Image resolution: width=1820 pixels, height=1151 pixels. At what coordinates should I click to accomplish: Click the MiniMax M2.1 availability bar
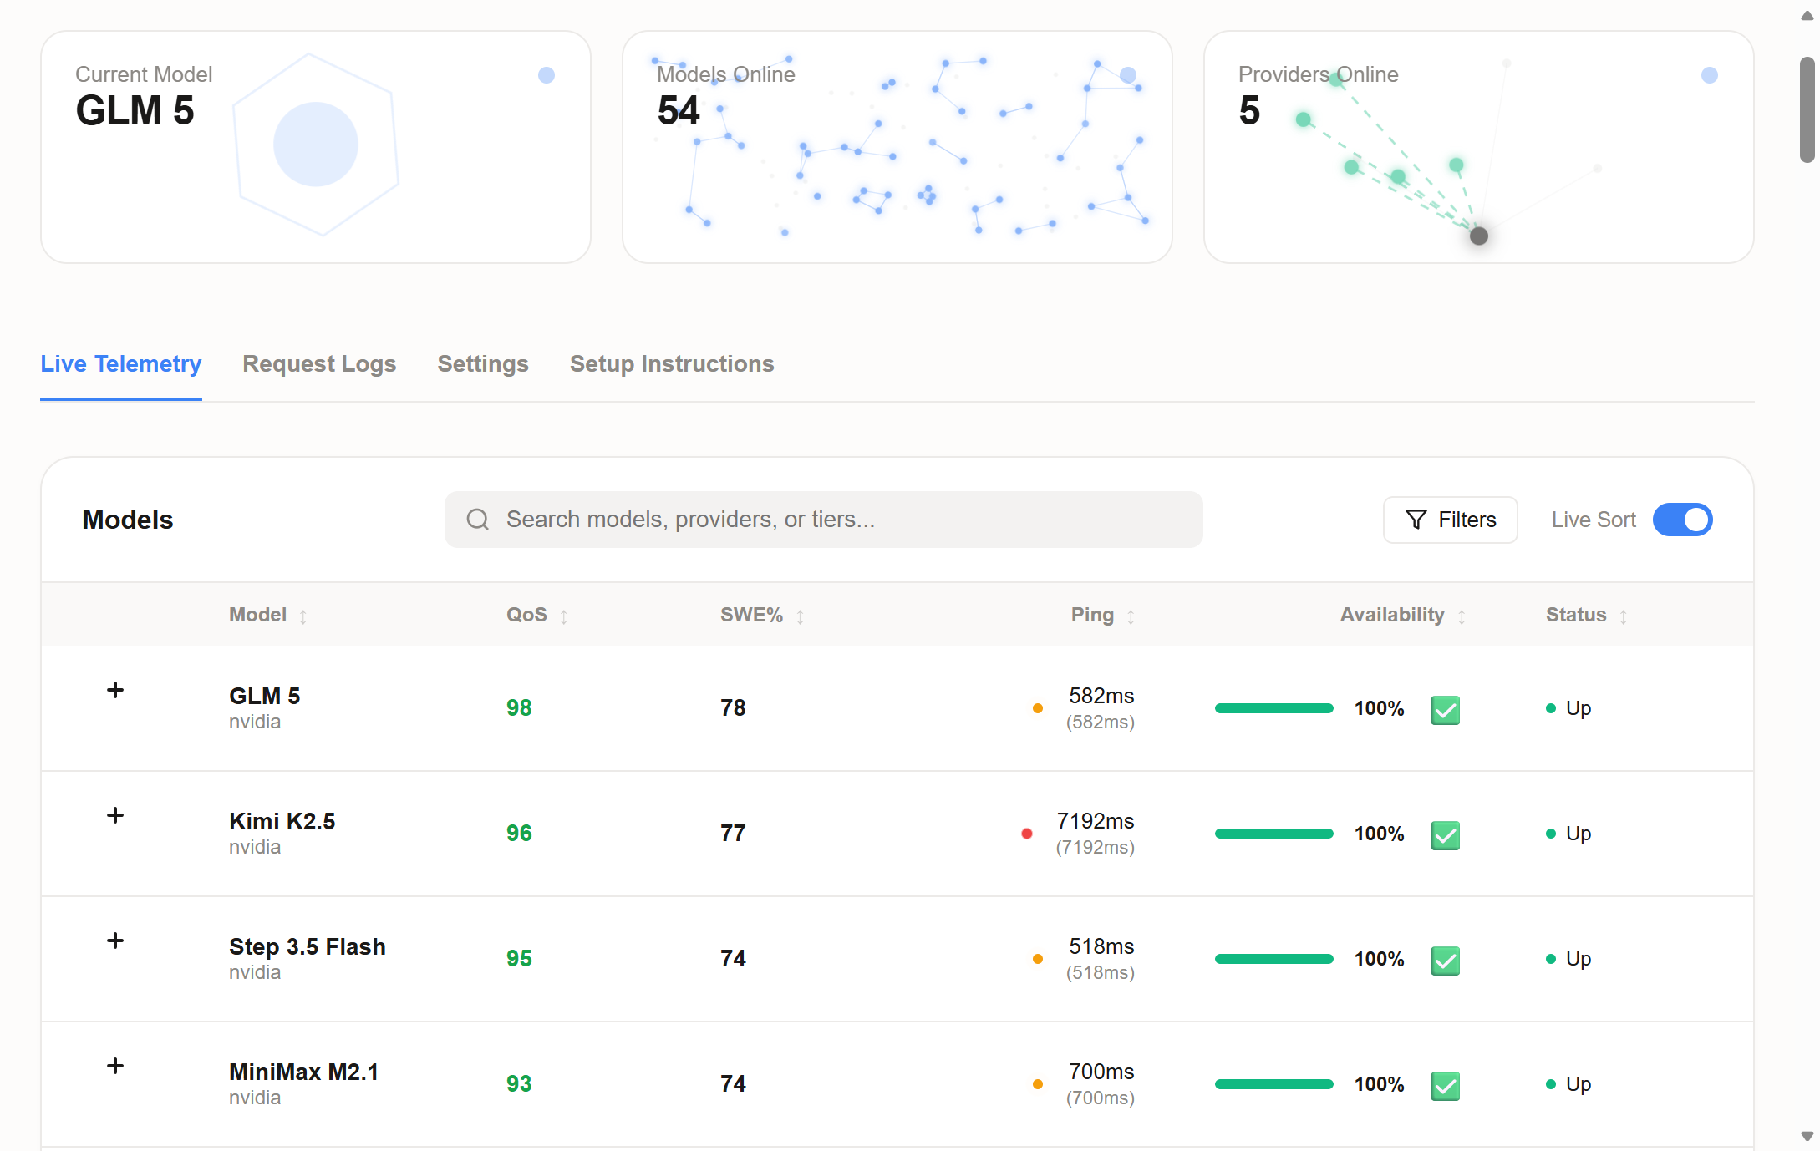tap(1273, 1084)
